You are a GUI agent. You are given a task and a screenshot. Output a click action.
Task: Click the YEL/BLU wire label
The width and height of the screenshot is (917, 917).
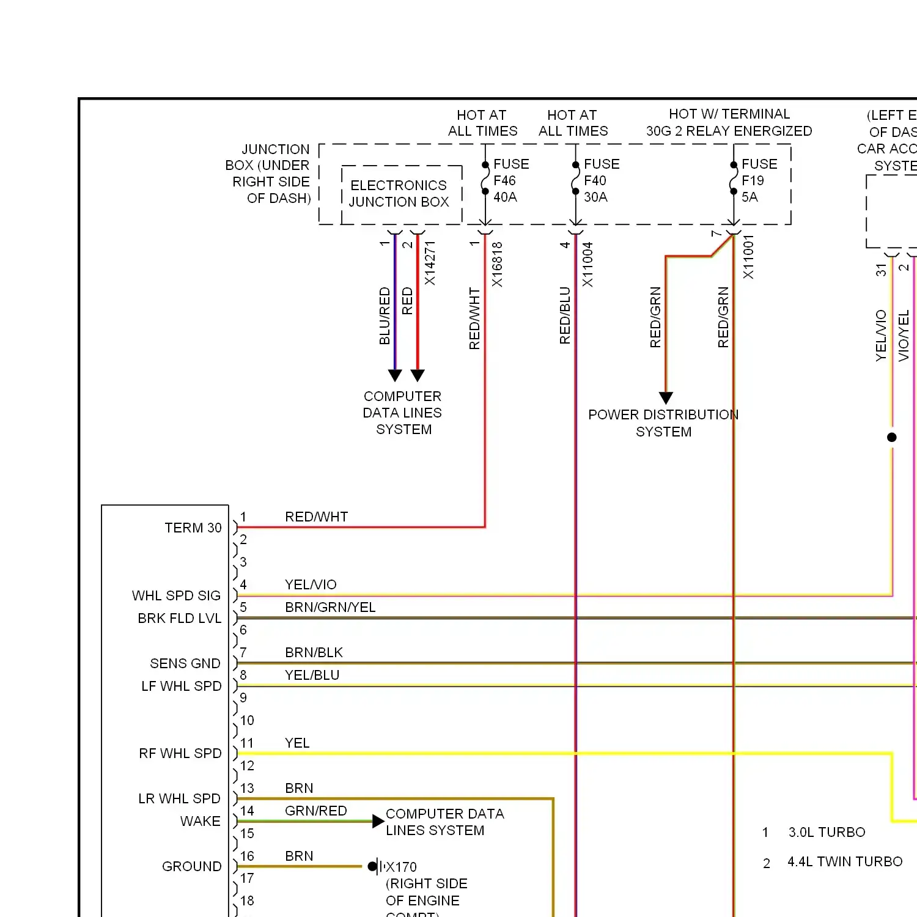[312, 675]
